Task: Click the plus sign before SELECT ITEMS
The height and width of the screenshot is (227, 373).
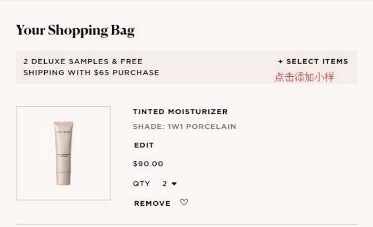Action: coord(281,61)
